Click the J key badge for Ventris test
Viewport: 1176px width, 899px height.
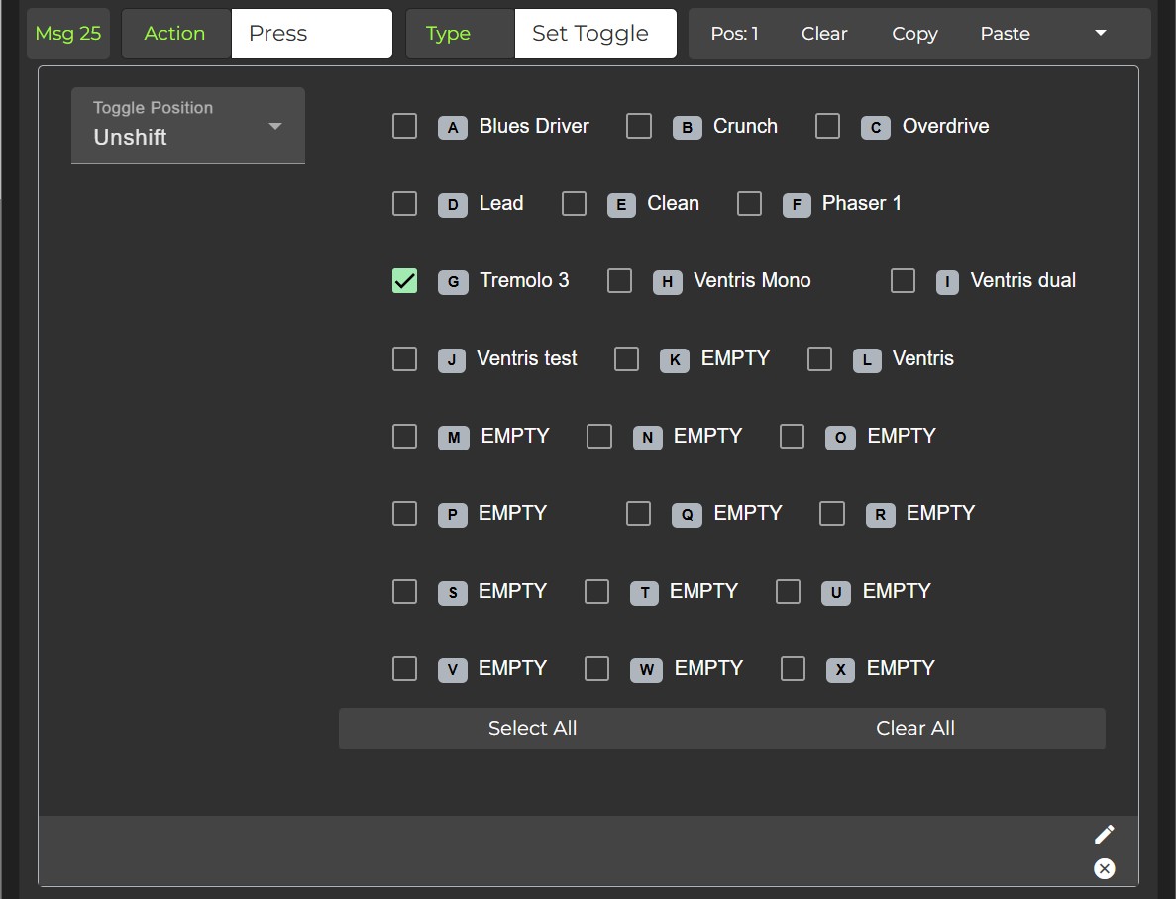coord(451,360)
